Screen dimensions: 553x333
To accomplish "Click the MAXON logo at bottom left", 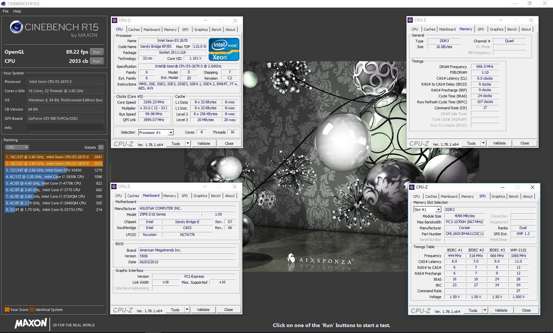I will coord(31,323).
